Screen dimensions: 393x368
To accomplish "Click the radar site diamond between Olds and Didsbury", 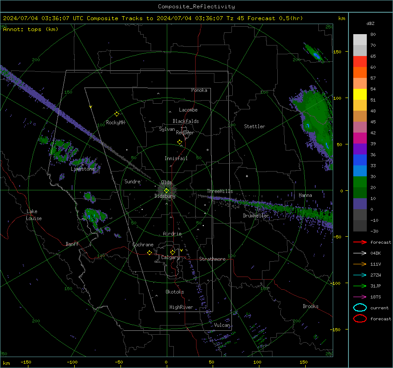I will point(166,190).
